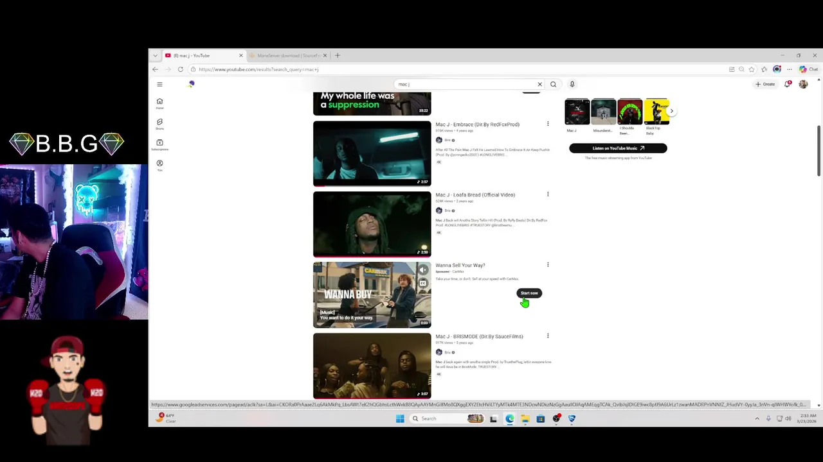Image resolution: width=823 pixels, height=462 pixels.
Task: Open the Misunderstood album cover
Action: (x=603, y=112)
